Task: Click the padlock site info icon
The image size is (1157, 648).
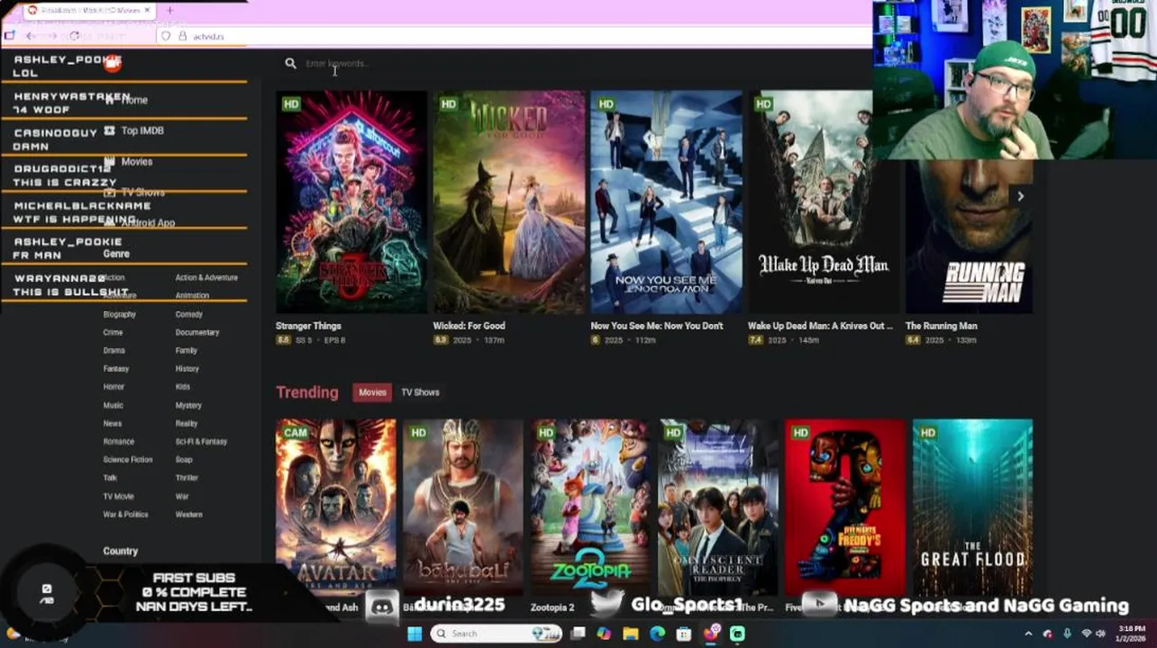Action: pyautogui.click(x=182, y=36)
